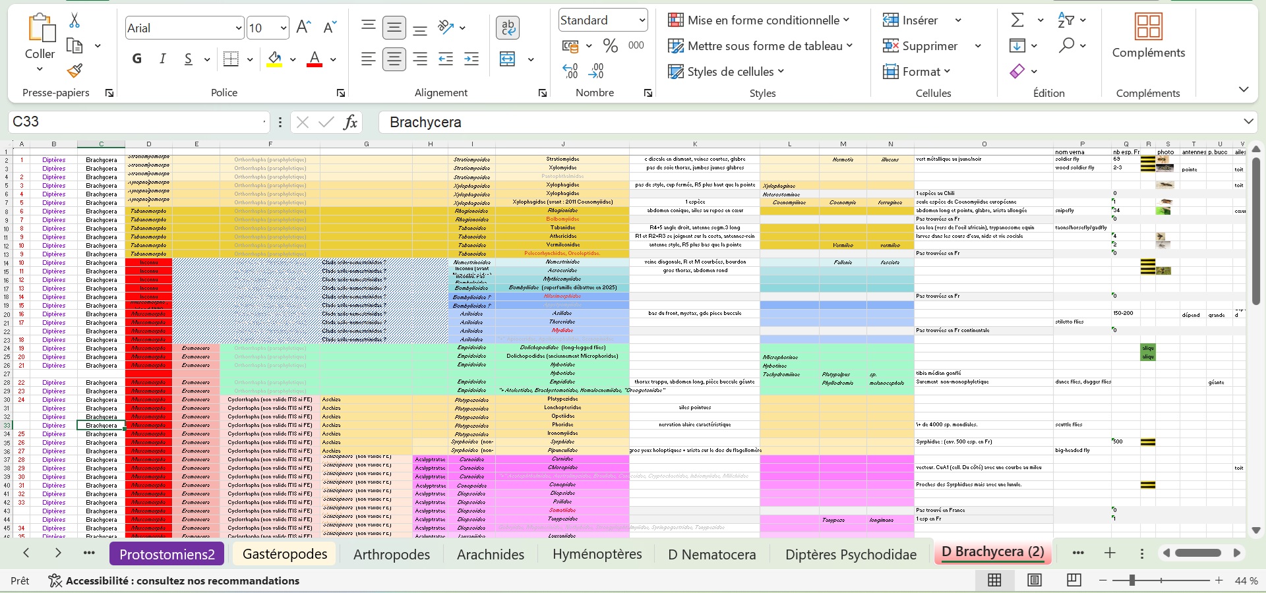Image resolution: width=1266 pixels, height=593 pixels.
Task: Toggle wrap text icon
Action: [x=508, y=28]
